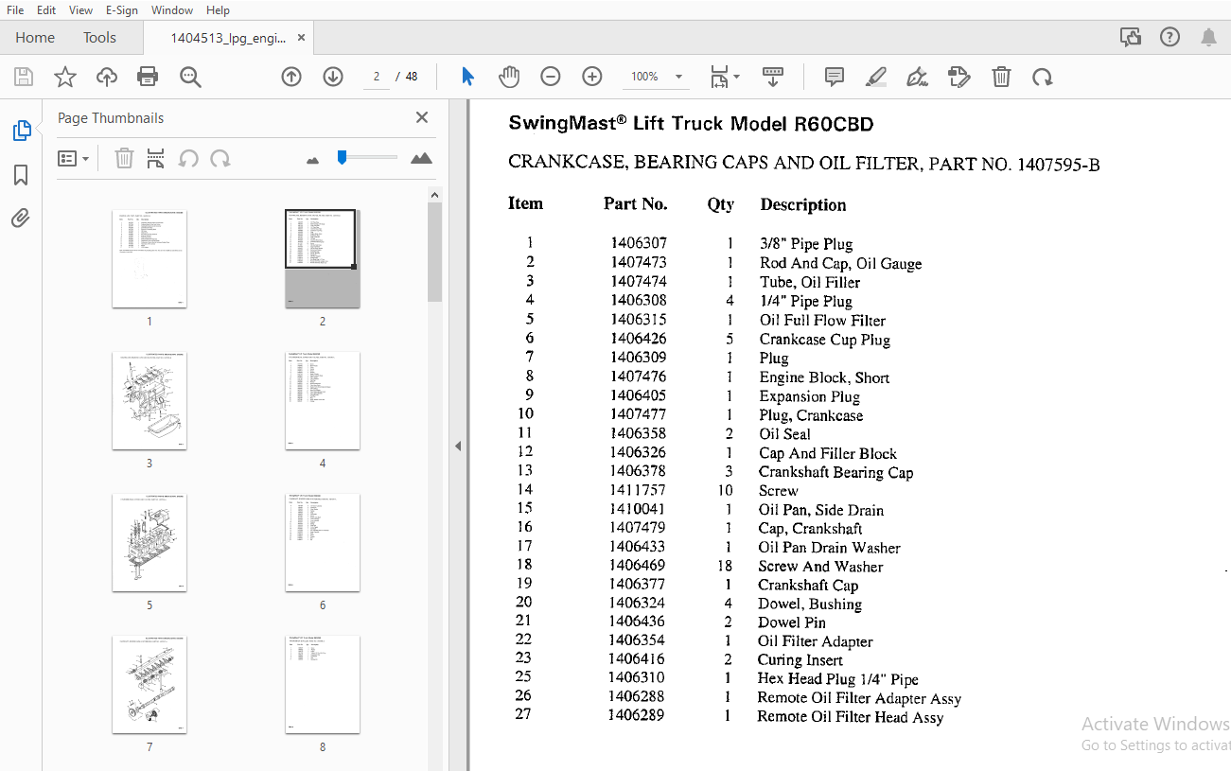Click the read mode keyboard icon

point(773,77)
